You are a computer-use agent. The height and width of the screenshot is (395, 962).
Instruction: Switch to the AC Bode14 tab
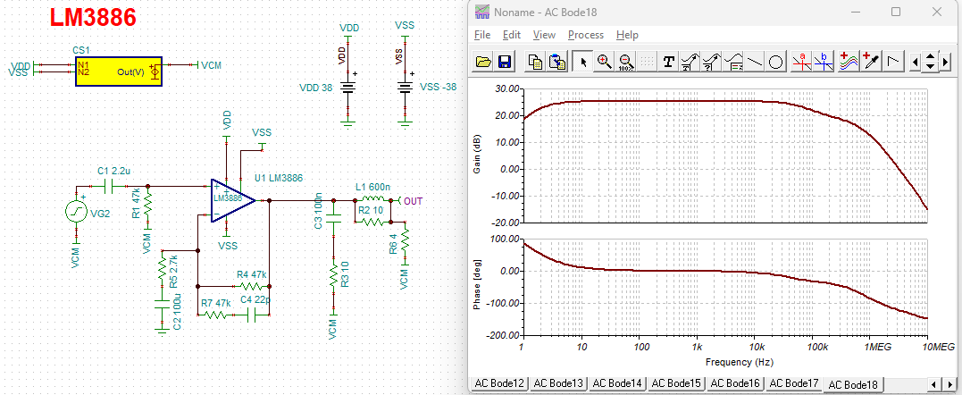tap(617, 383)
